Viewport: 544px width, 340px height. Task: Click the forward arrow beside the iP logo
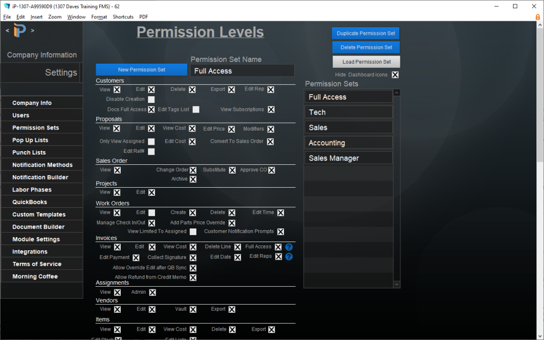[32, 30]
